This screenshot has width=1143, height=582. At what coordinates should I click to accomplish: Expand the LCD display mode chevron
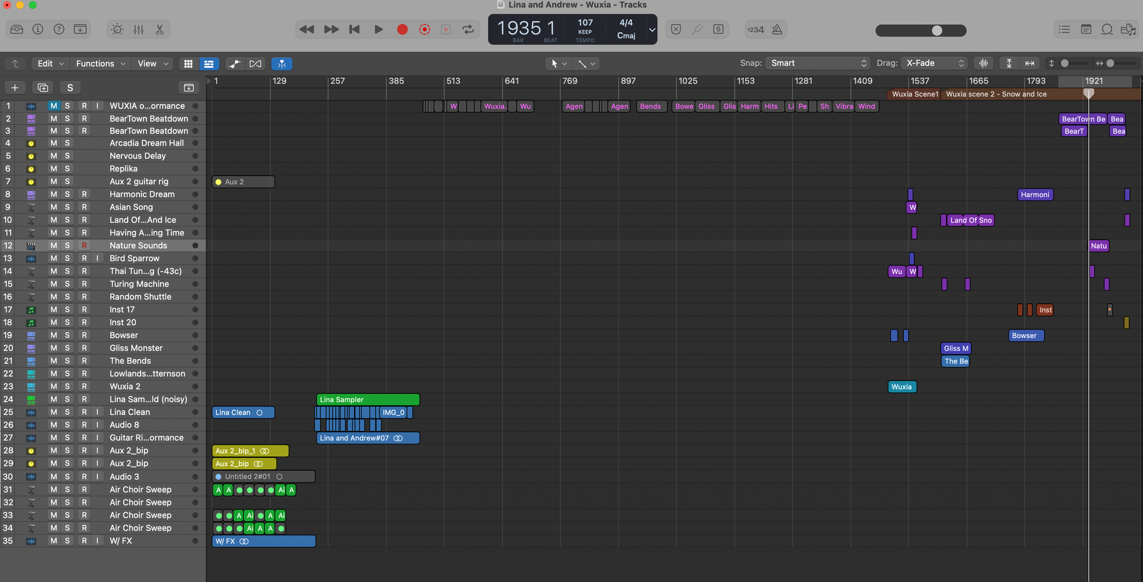pyautogui.click(x=652, y=30)
